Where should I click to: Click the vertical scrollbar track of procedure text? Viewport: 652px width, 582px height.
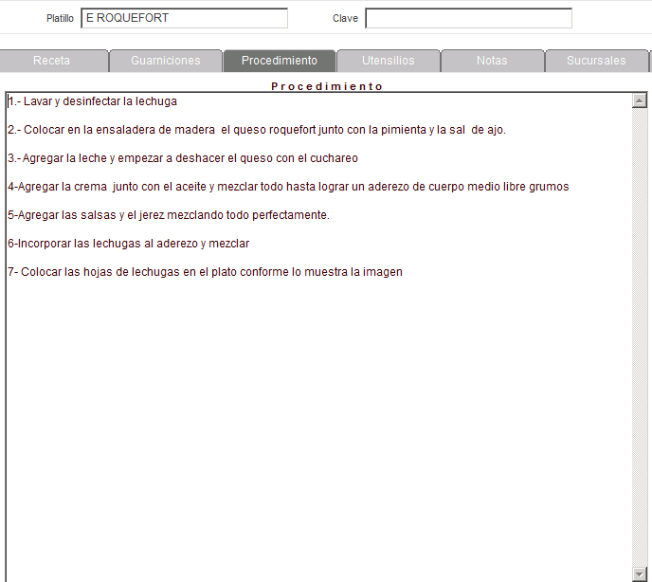tap(639, 332)
